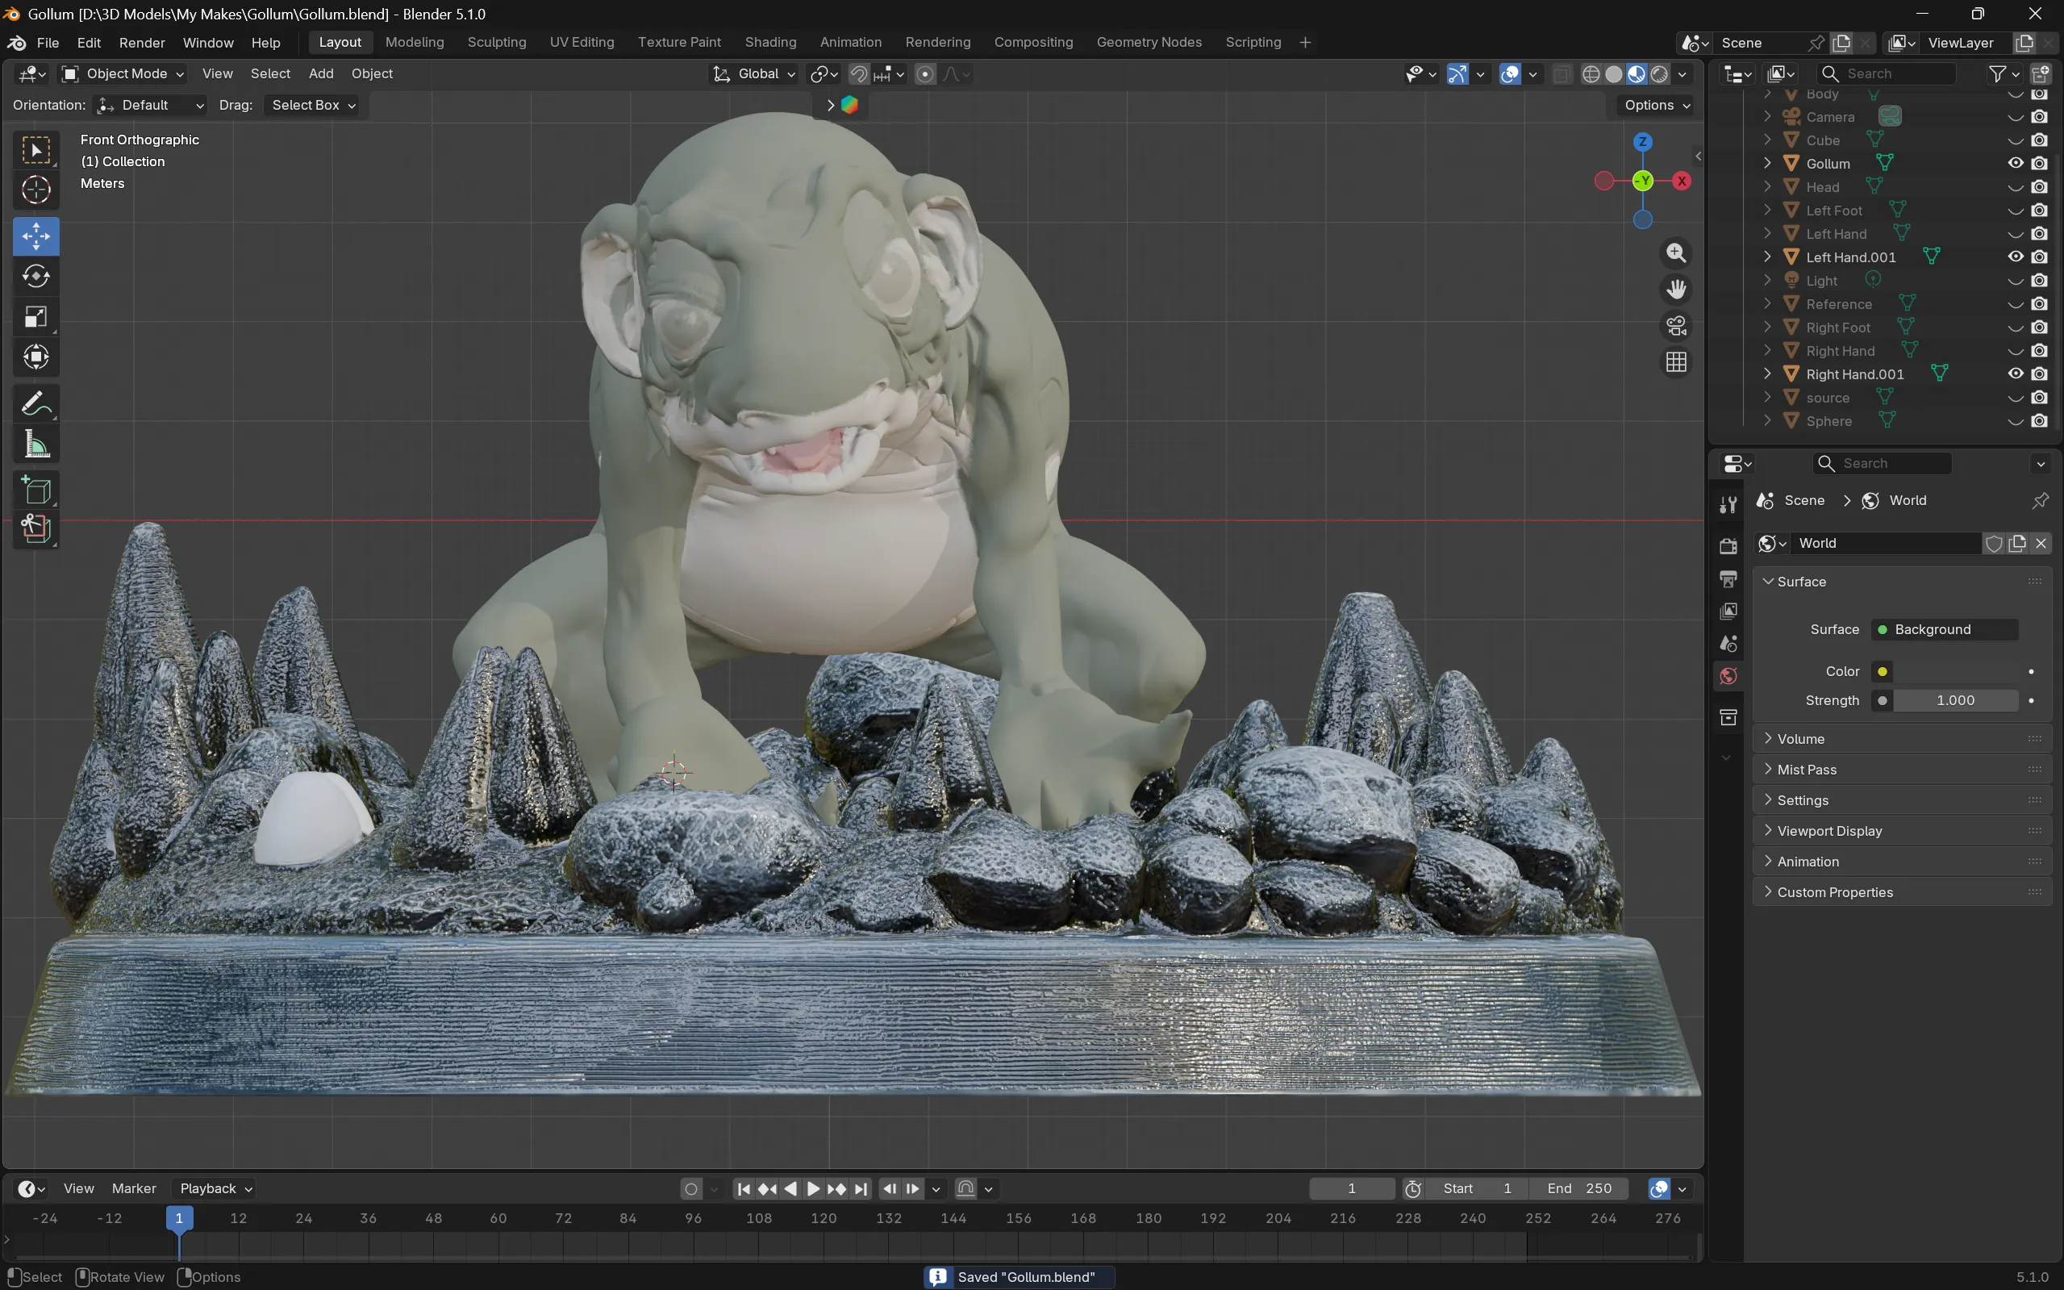
Task: Open the Object Mode dropdown
Action: (x=123, y=74)
